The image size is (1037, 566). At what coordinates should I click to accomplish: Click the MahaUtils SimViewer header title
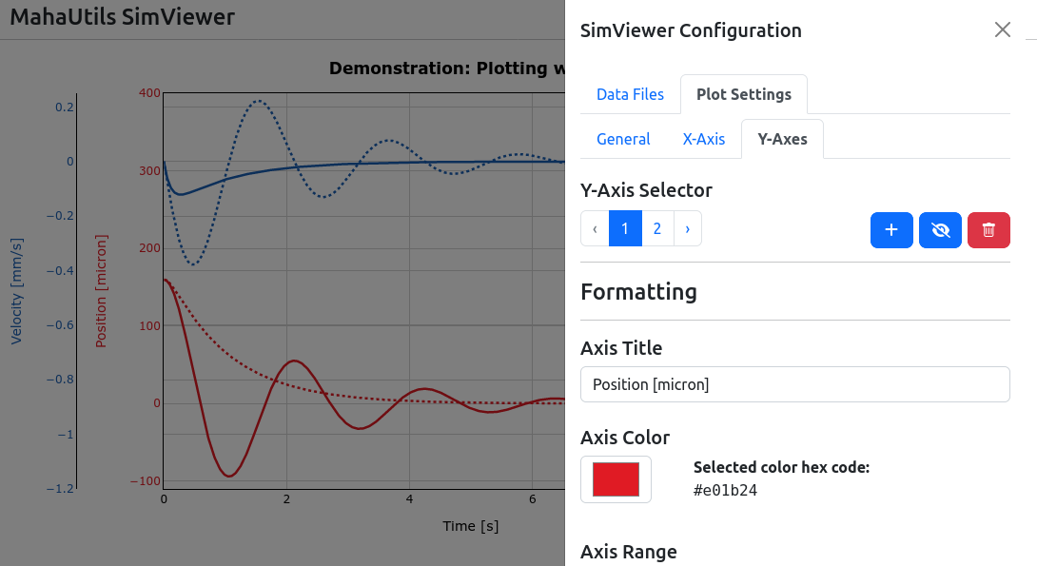point(123,16)
